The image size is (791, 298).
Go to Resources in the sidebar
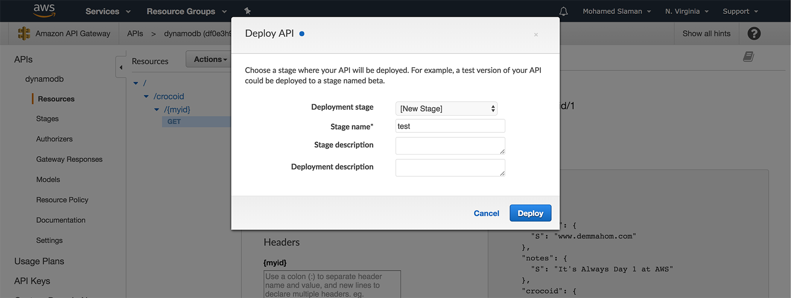tap(56, 99)
